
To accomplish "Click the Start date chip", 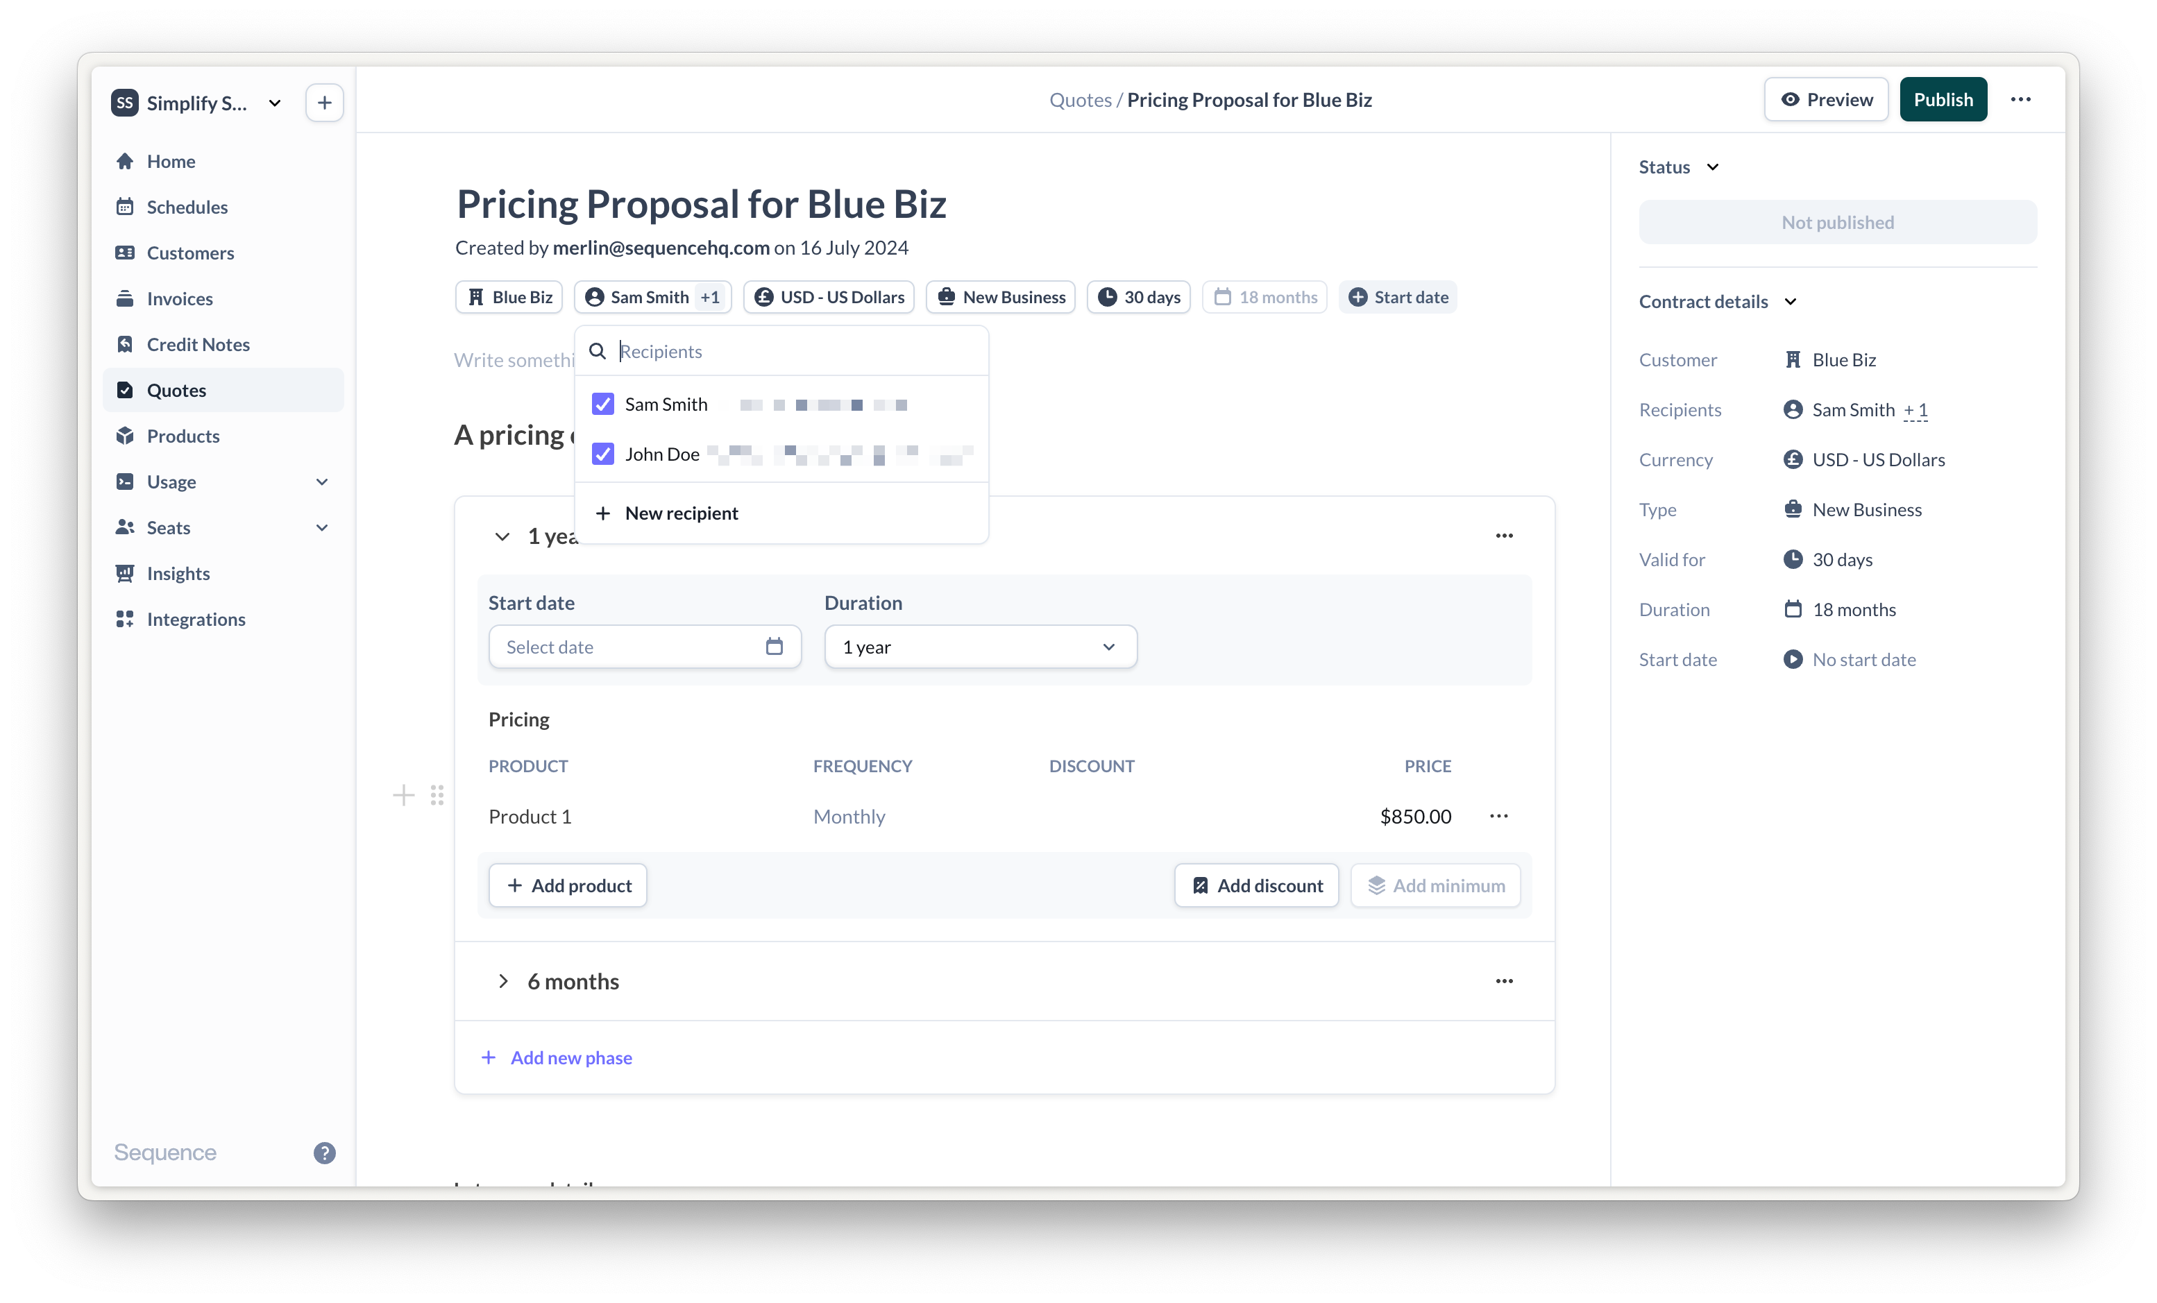I will 1398,297.
